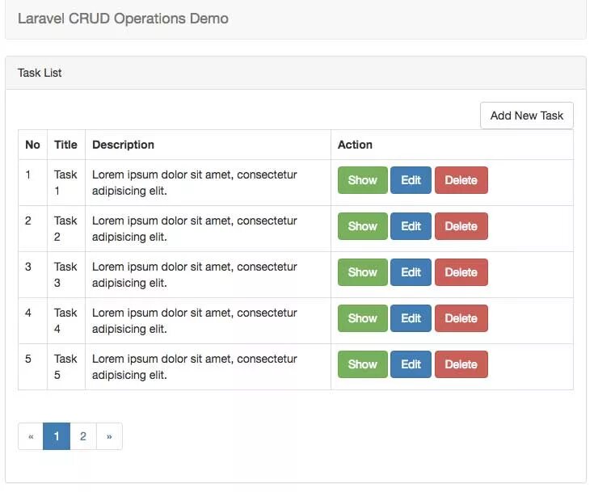The width and height of the screenshot is (594, 492).
Task: Click the No column header
Action: tap(32, 145)
